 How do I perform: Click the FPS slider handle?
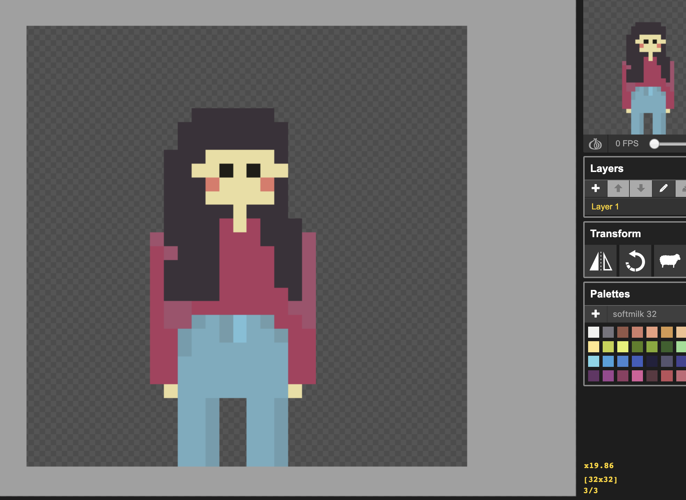tap(654, 144)
